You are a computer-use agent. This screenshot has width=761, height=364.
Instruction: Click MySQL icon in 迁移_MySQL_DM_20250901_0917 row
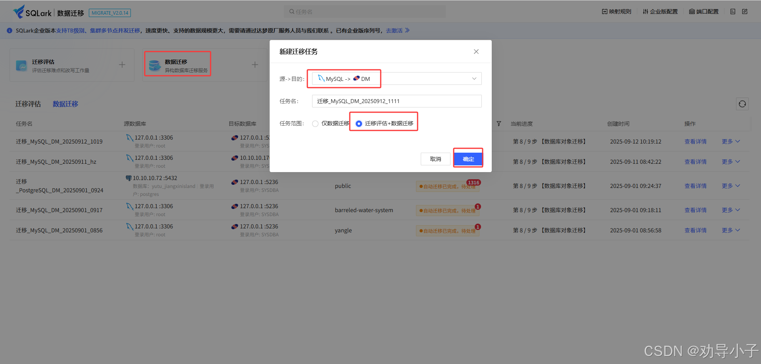pyautogui.click(x=130, y=206)
